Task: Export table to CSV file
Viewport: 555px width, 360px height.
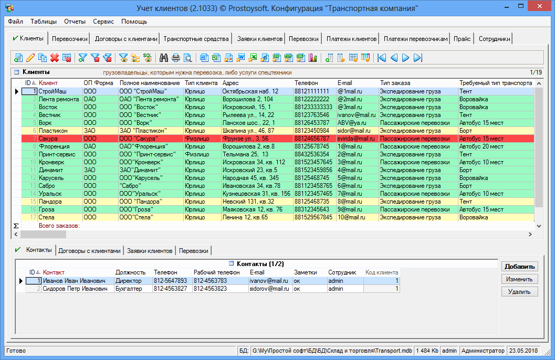Action: [x=276, y=58]
